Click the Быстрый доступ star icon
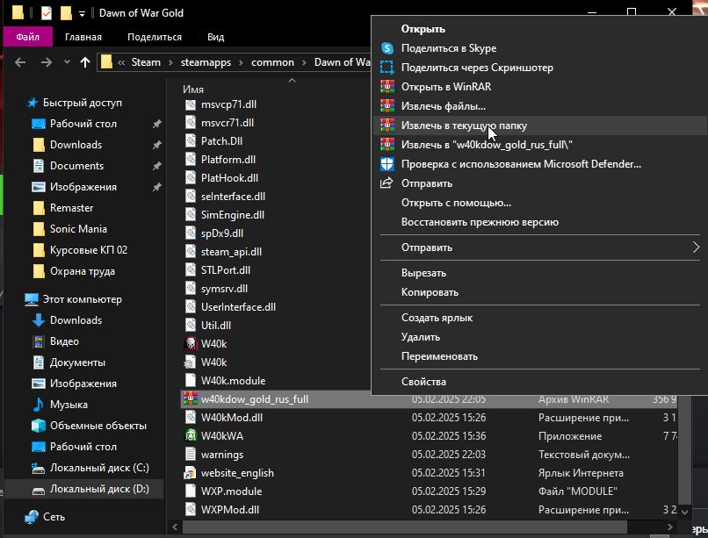Screen dimensions: 708x538 pos(33,103)
